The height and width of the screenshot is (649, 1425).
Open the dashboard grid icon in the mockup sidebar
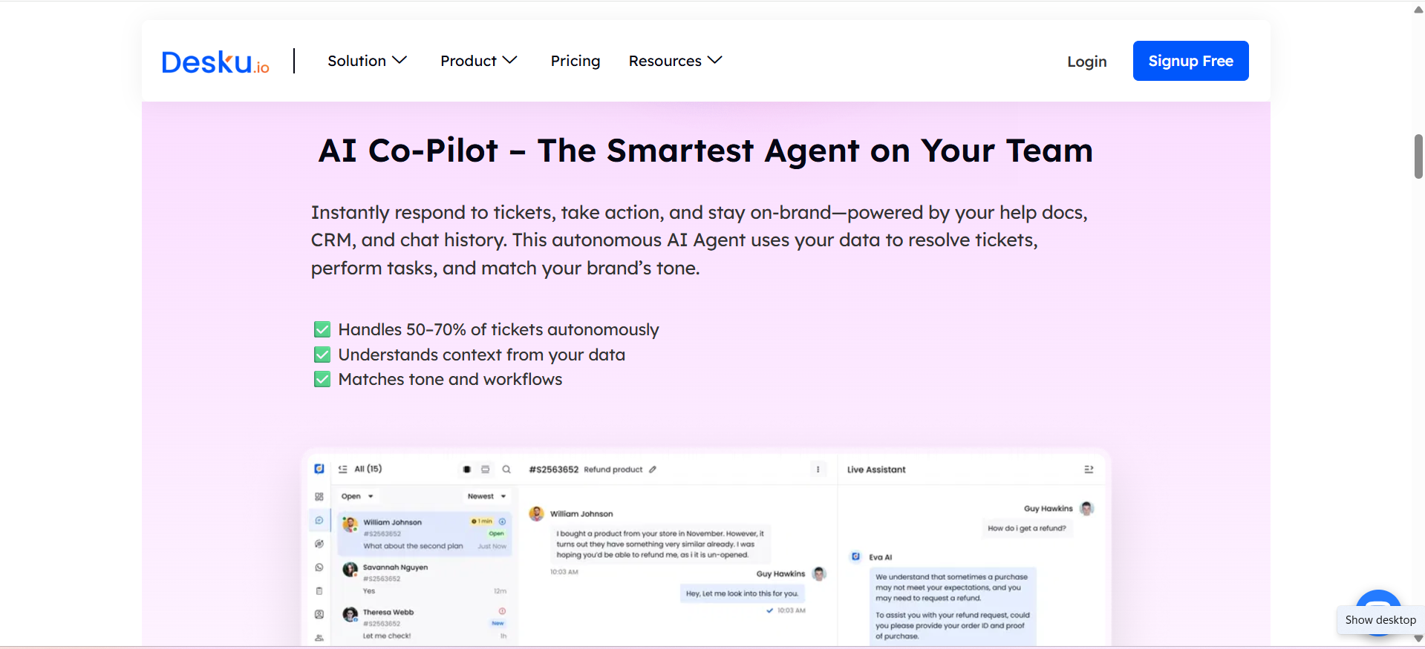tap(319, 497)
